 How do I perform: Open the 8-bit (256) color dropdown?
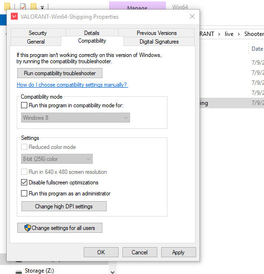[57, 159]
